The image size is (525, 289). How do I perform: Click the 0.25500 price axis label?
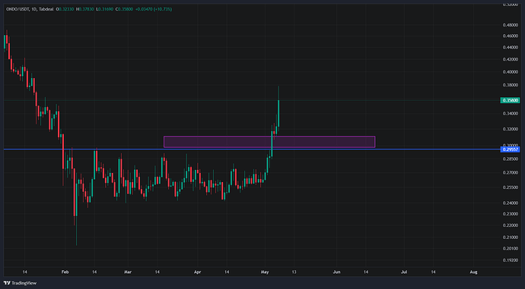(511, 187)
